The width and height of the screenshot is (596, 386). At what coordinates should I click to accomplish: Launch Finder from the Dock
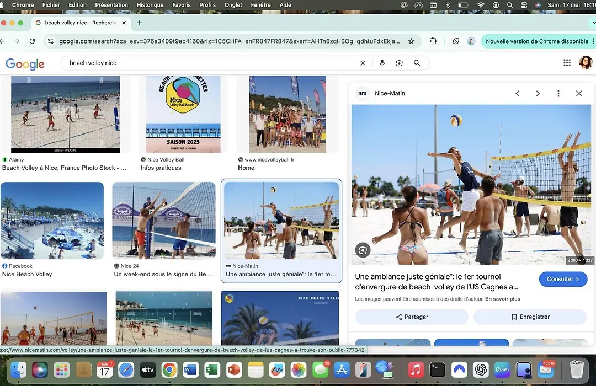click(18, 369)
